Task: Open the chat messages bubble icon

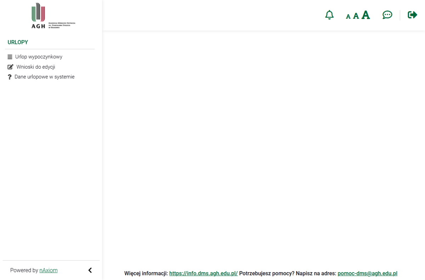Action: [387, 15]
